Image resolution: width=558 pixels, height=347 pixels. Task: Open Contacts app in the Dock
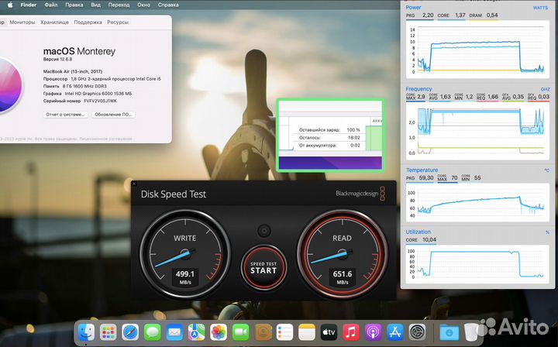263,333
